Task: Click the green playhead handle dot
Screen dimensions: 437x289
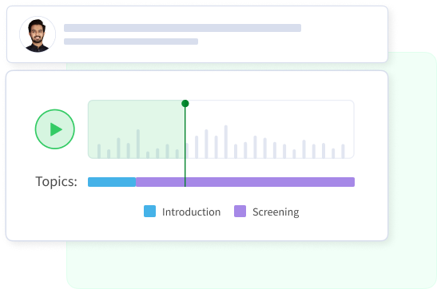Action: click(x=185, y=104)
